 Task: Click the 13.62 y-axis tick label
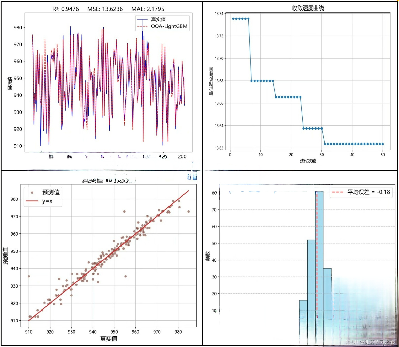[219, 148]
